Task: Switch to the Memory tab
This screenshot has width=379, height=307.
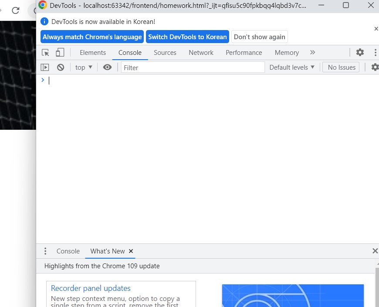Action: point(287,53)
